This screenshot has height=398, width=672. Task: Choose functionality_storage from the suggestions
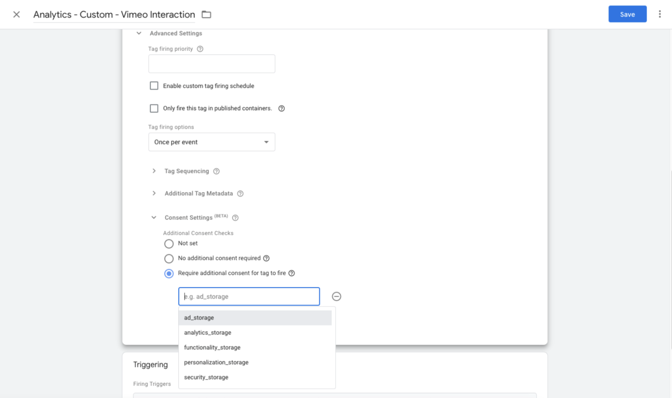tap(255, 347)
